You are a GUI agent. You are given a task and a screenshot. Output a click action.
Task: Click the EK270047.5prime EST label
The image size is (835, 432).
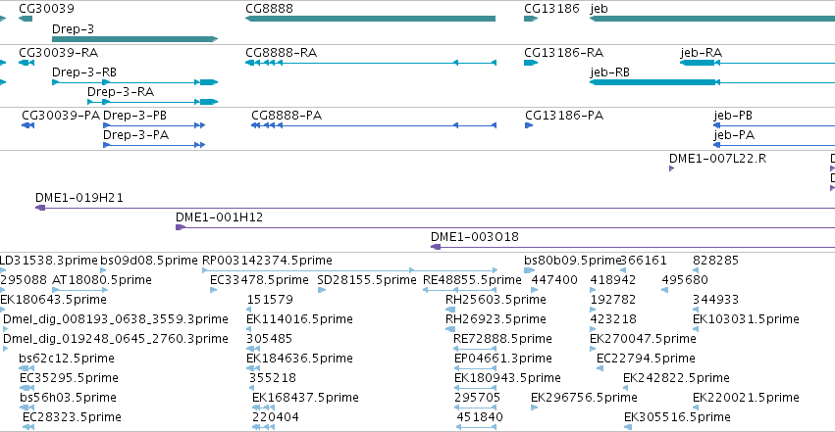[x=644, y=339]
